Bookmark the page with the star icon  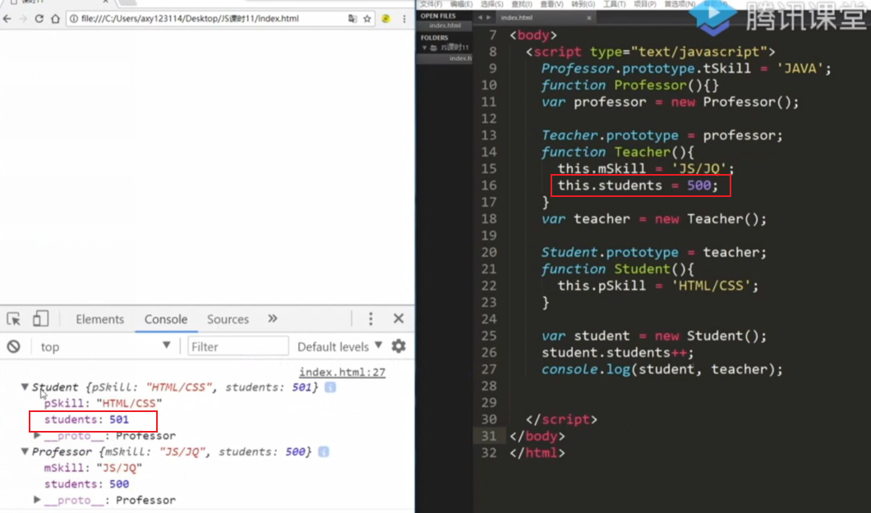pos(367,18)
